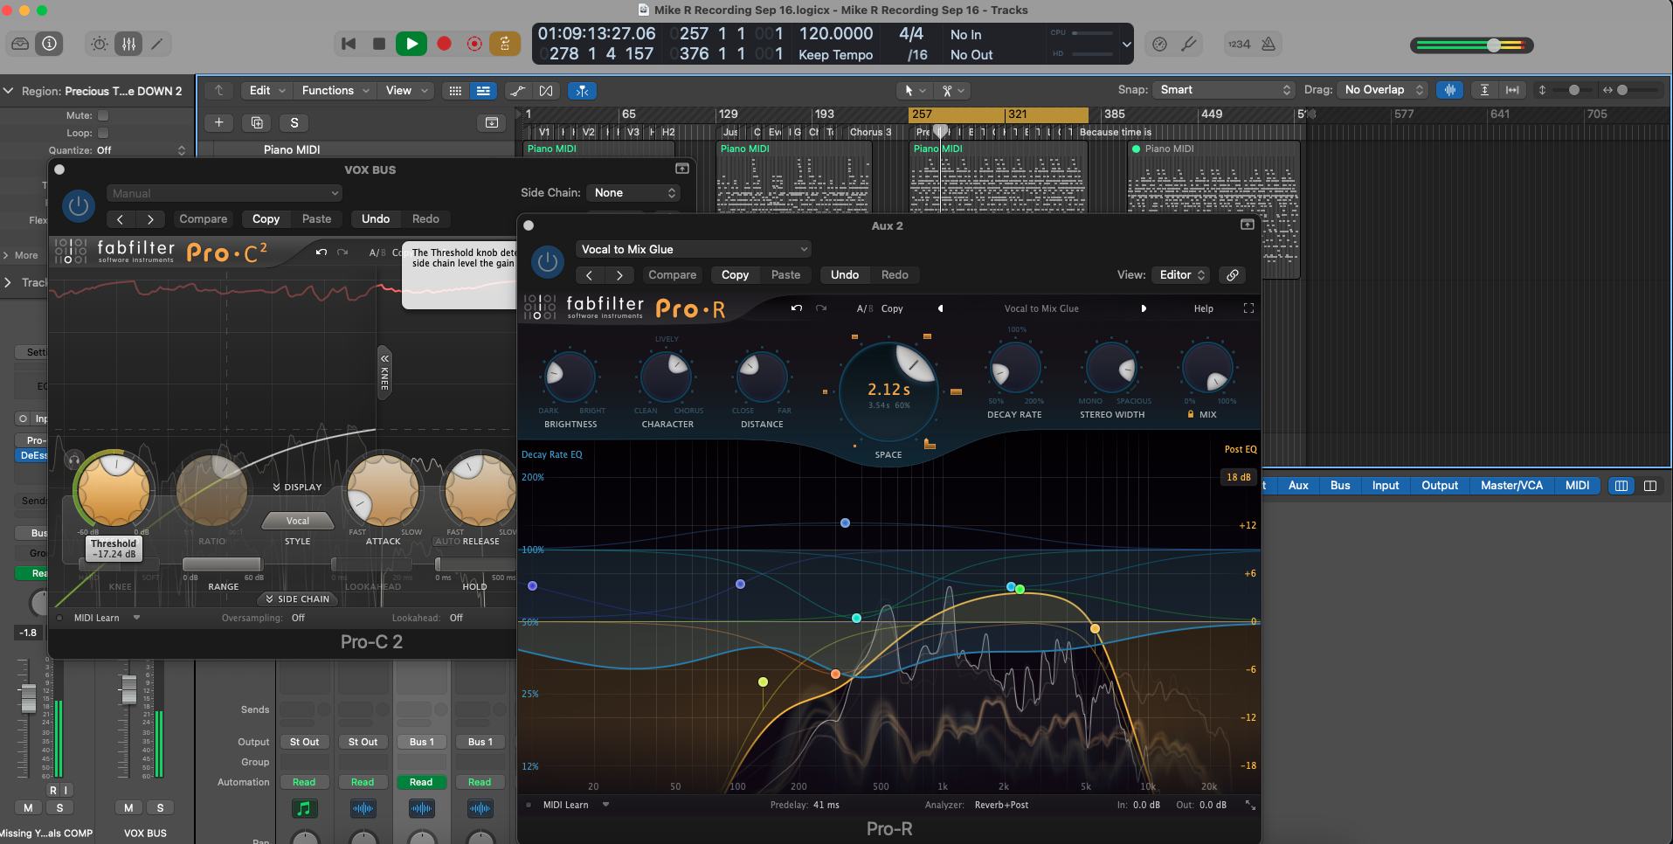The width and height of the screenshot is (1673, 844).
Task: Collapse the Region inspector disclosure arrow
Action: 9,91
